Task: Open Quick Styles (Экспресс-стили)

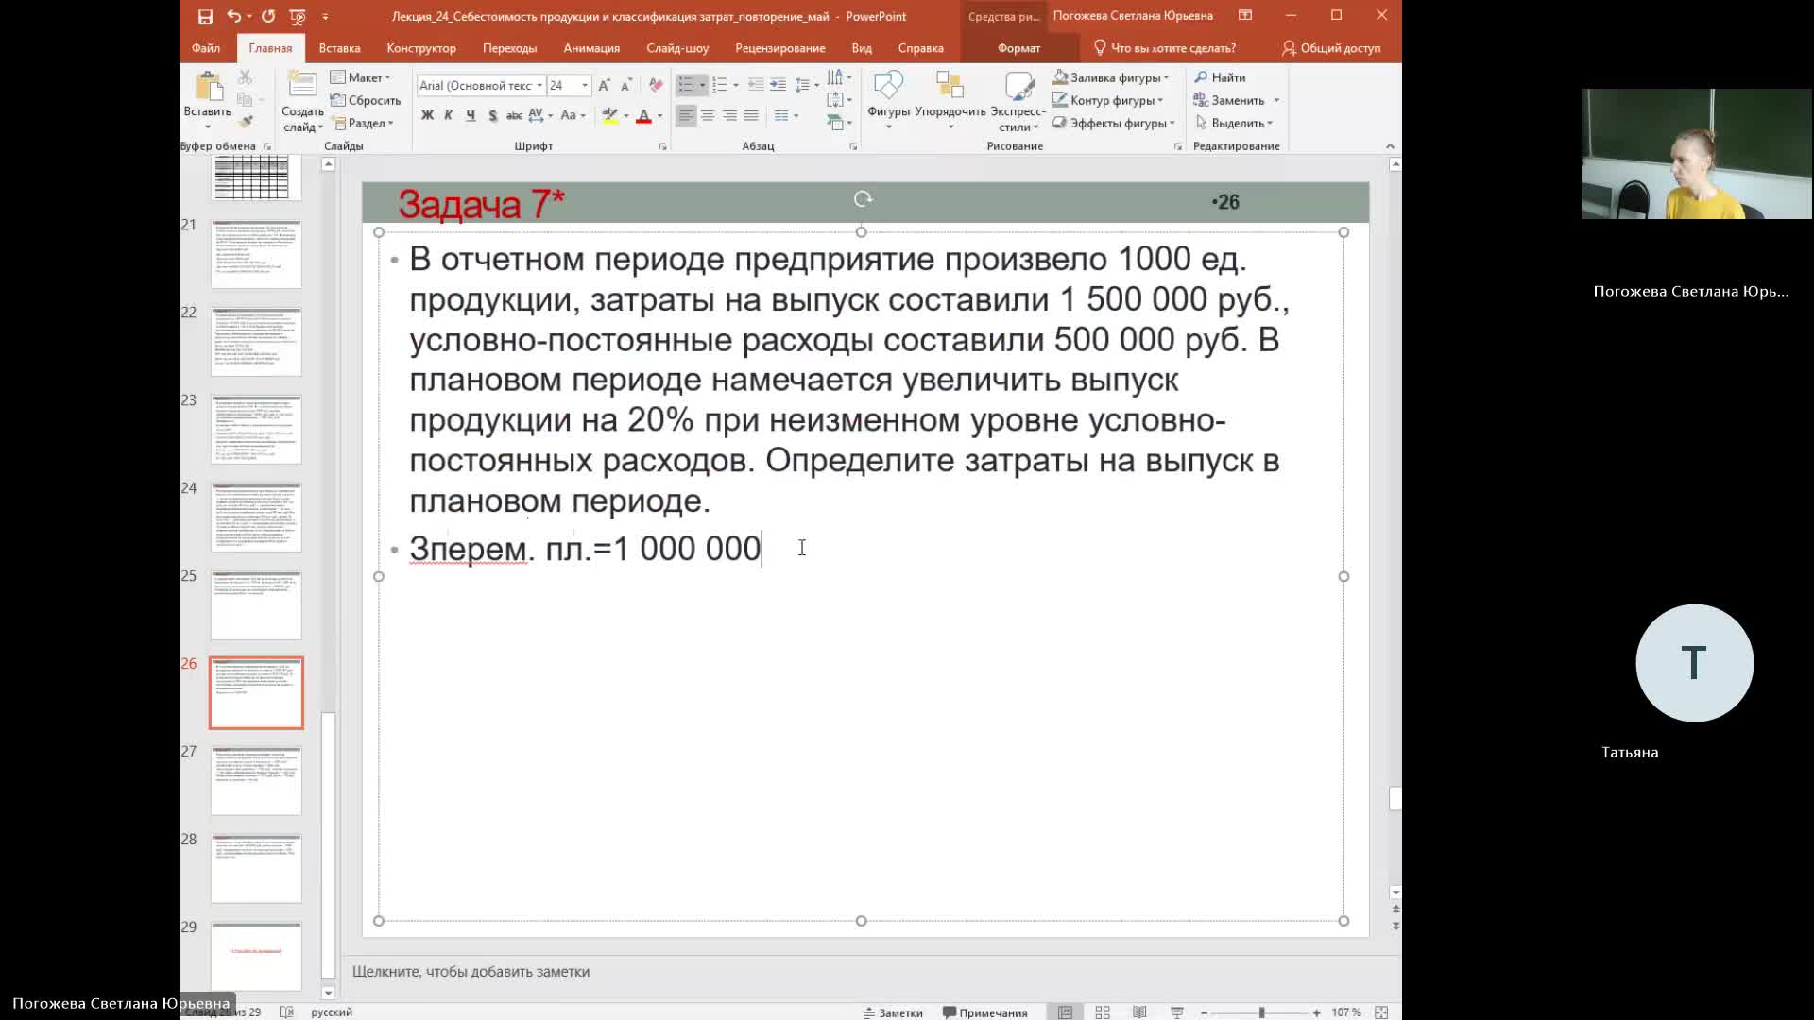Action: point(1018,101)
